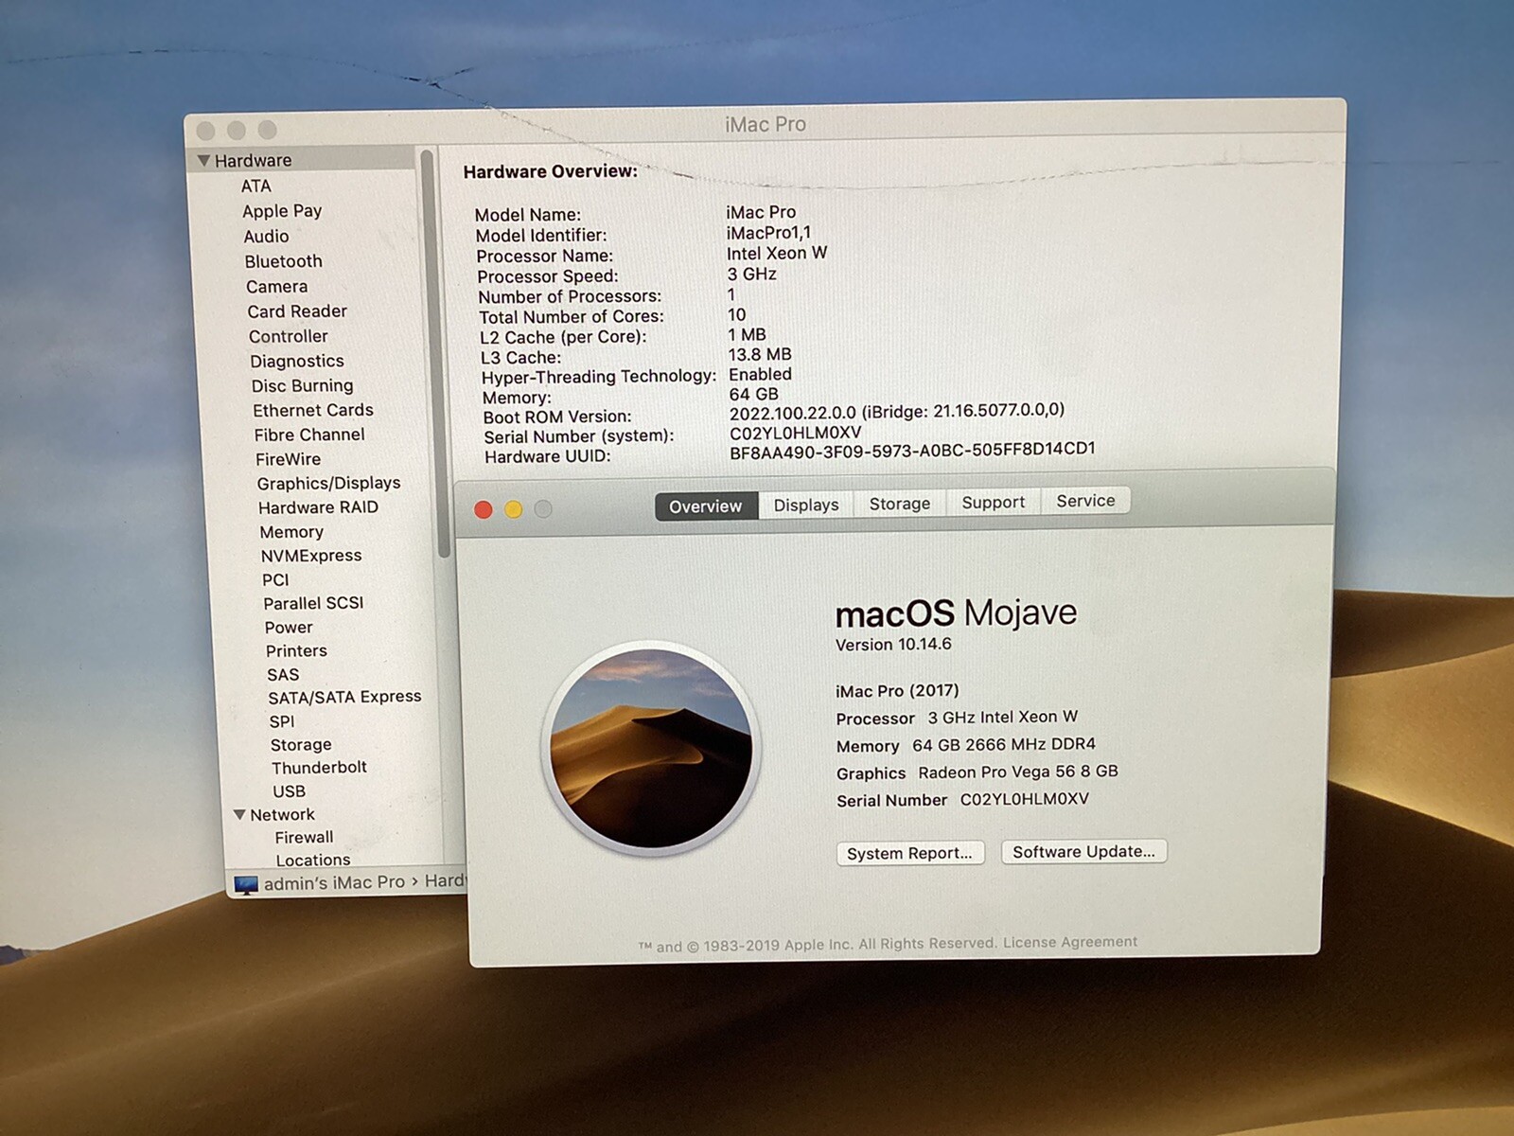This screenshot has width=1514, height=1136.
Task: Click the Hardware UUID value
Action: point(913,451)
